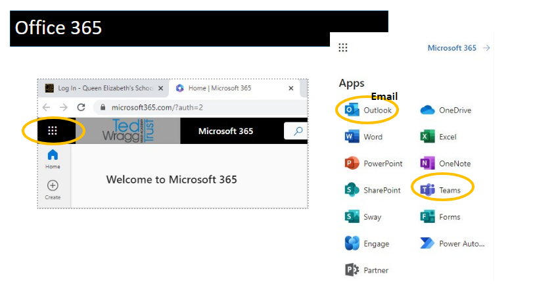Image resolution: width=556 pixels, height=286 pixels.
Task: Click Microsoft 365 title in black header
Action: 226,131
